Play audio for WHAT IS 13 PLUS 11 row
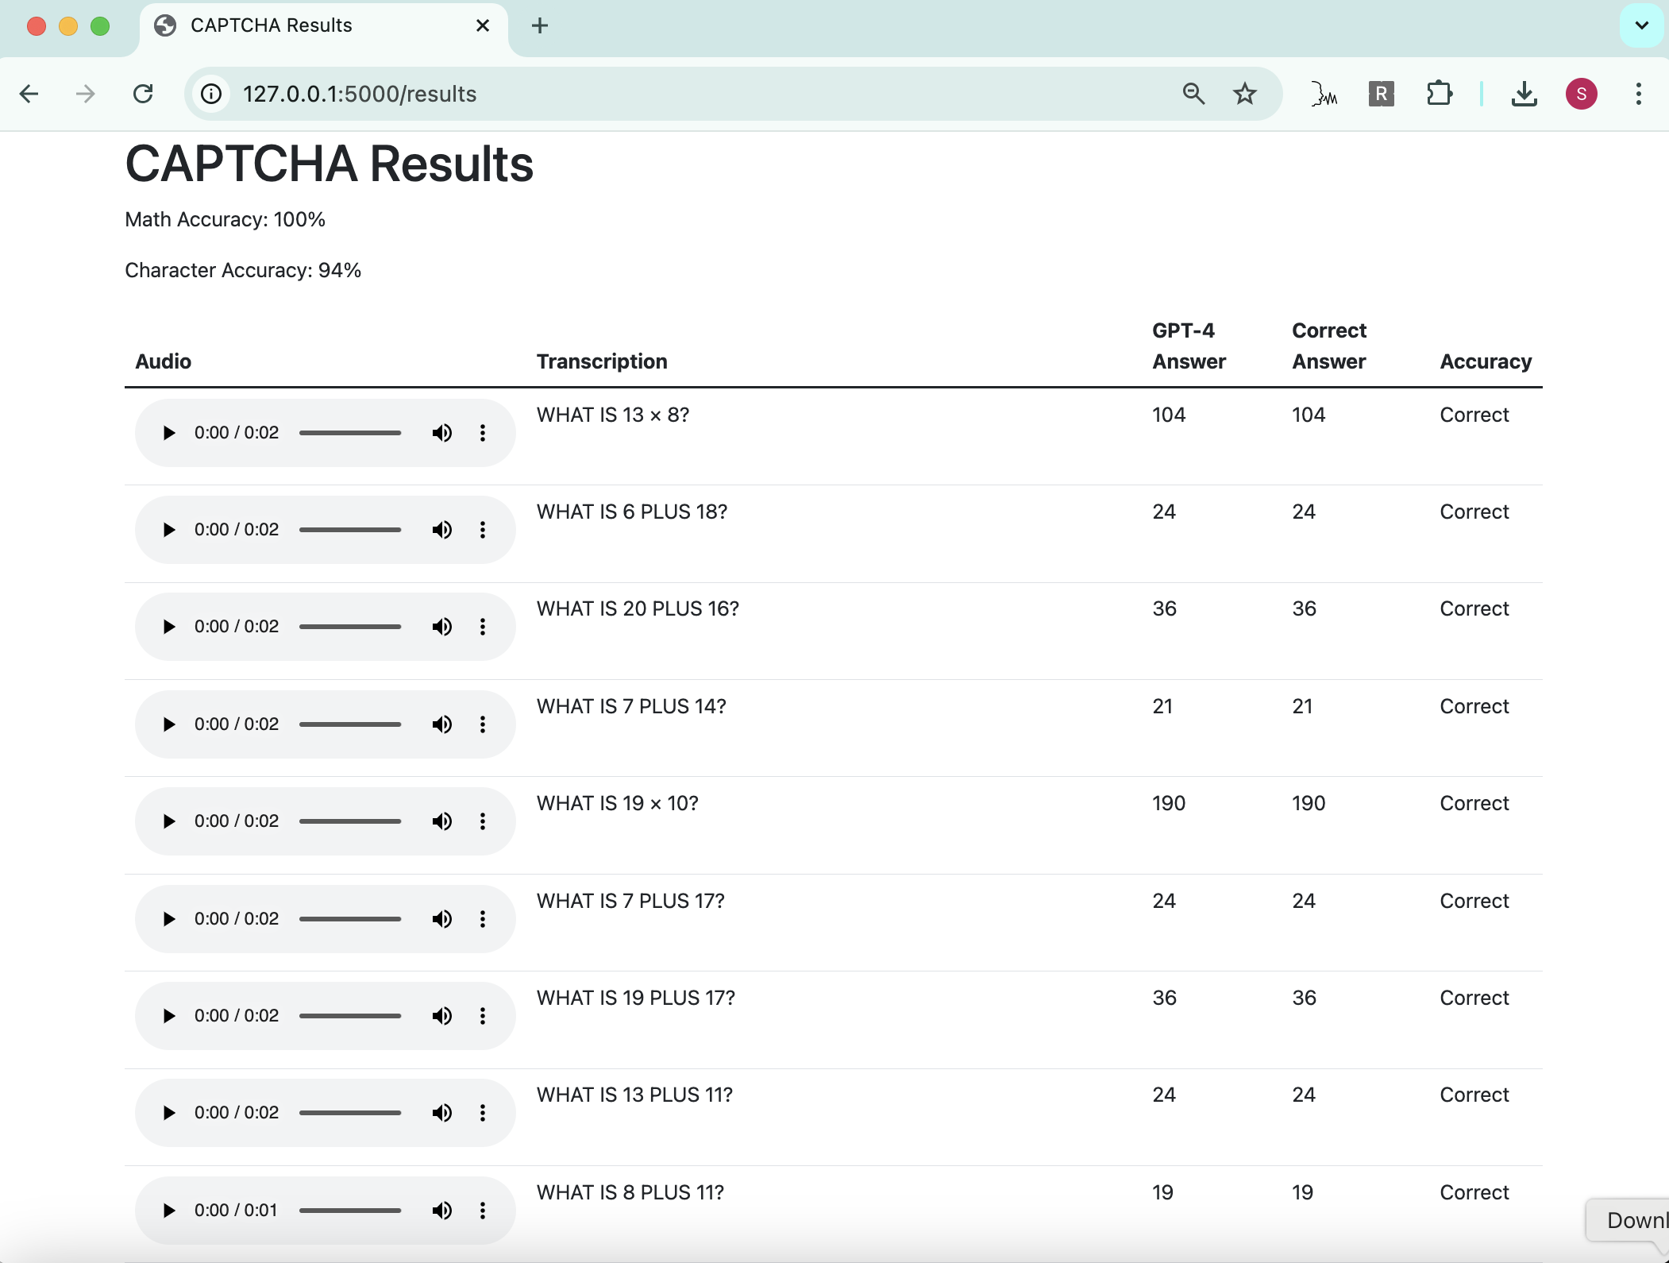 [168, 1113]
